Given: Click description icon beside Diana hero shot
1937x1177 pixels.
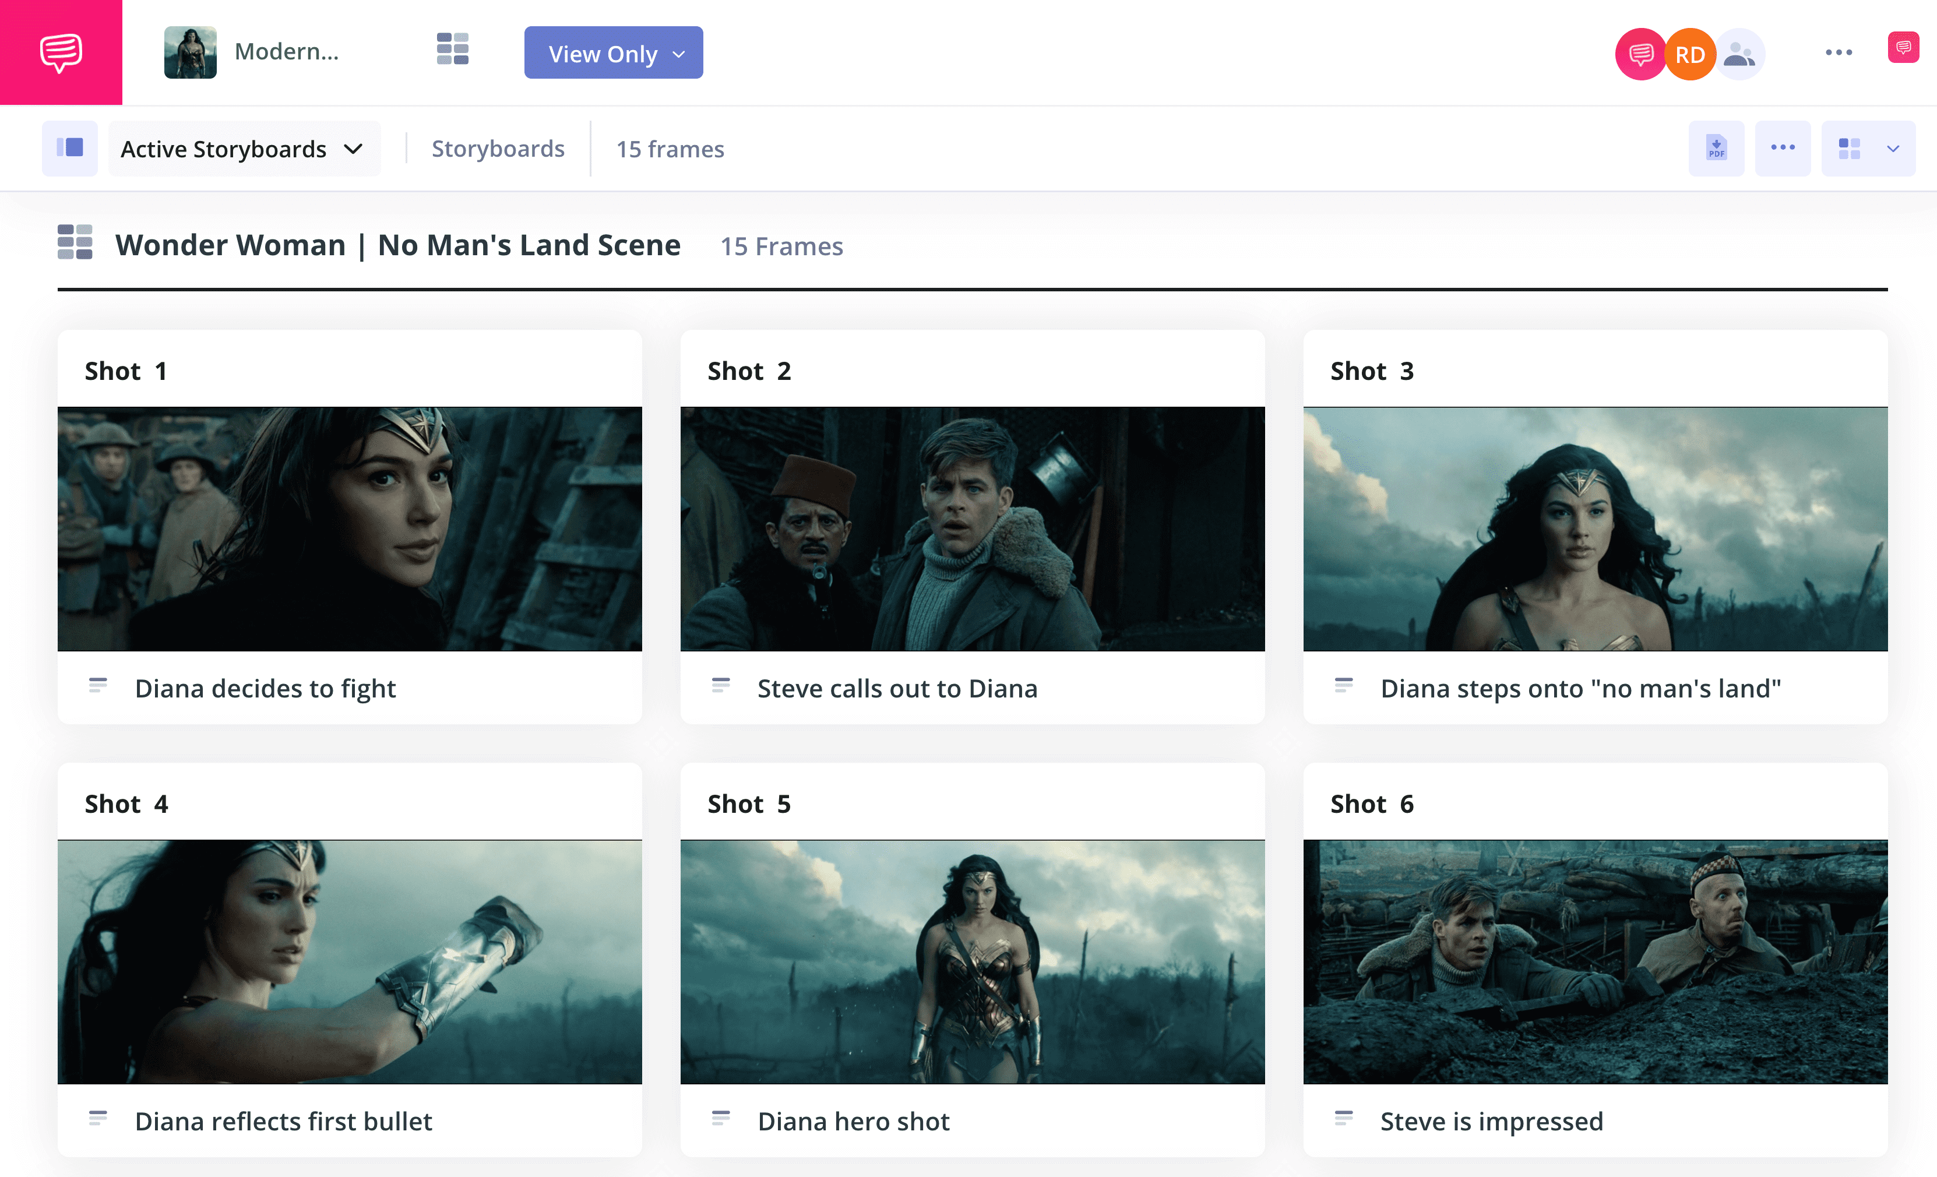Looking at the screenshot, I should (x=721, y=1117).
